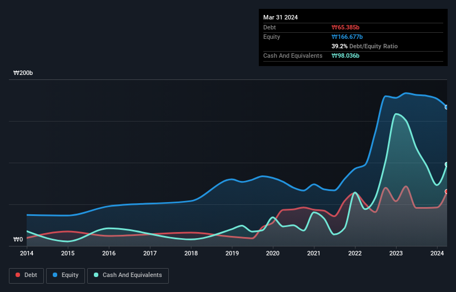Viewport: 456px width, 292px height.
Task: Click the 2023 x-axis label
Action: pyautogui.click(x=396, y=253)
